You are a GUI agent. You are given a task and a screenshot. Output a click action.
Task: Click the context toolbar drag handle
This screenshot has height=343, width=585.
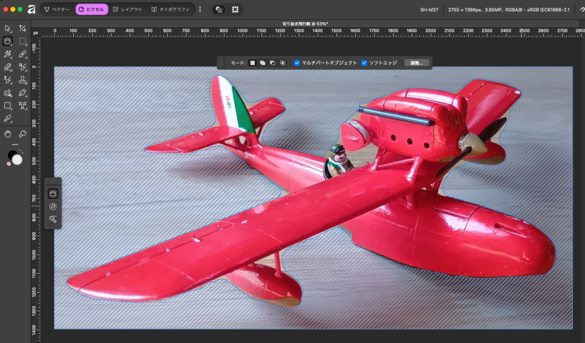point(221,63)
